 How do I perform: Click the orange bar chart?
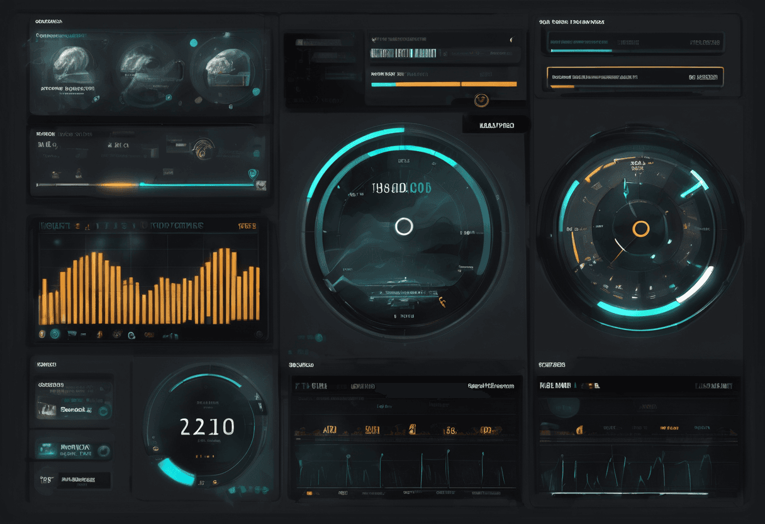150,285
